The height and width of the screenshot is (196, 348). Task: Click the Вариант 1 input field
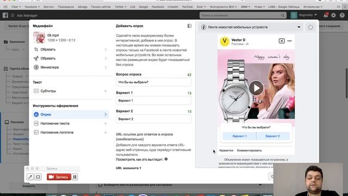point(153,100)
